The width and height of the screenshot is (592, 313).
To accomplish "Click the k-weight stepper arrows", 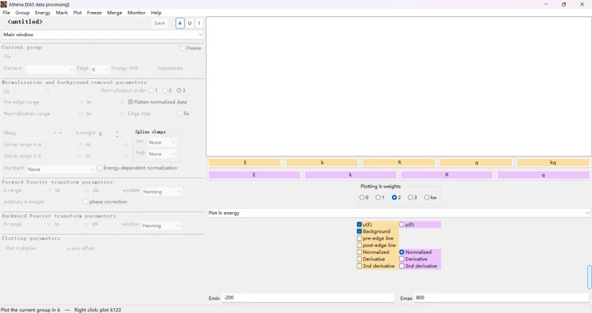I will 117,134.
